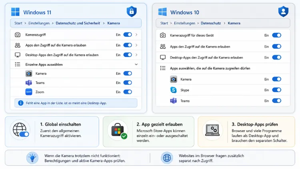Image resolution: width=300 pixels, height=169 pixels.
Task: Toggle Kamera app switch in Windows 11
Action: 128,74
